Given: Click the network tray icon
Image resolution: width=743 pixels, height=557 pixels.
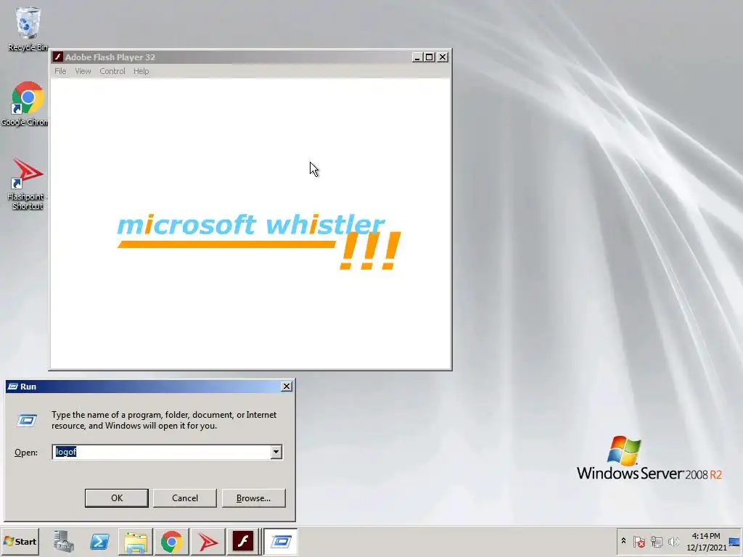Looking at the screenshot, I should click(656, 541).
